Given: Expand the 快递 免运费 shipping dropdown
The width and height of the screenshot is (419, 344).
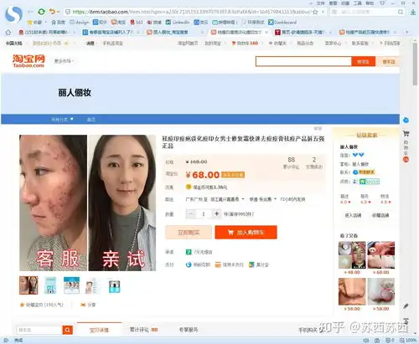Looking at the screenshot, I should [262, 199].
